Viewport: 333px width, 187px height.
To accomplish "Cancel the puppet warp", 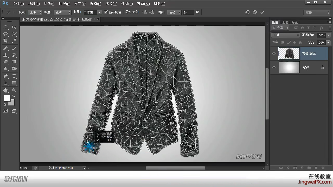I will (x=255, y=12).
